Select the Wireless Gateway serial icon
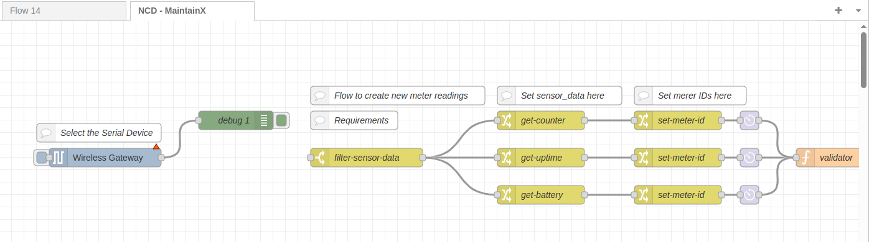869x242 pixels. pos(59,158)
